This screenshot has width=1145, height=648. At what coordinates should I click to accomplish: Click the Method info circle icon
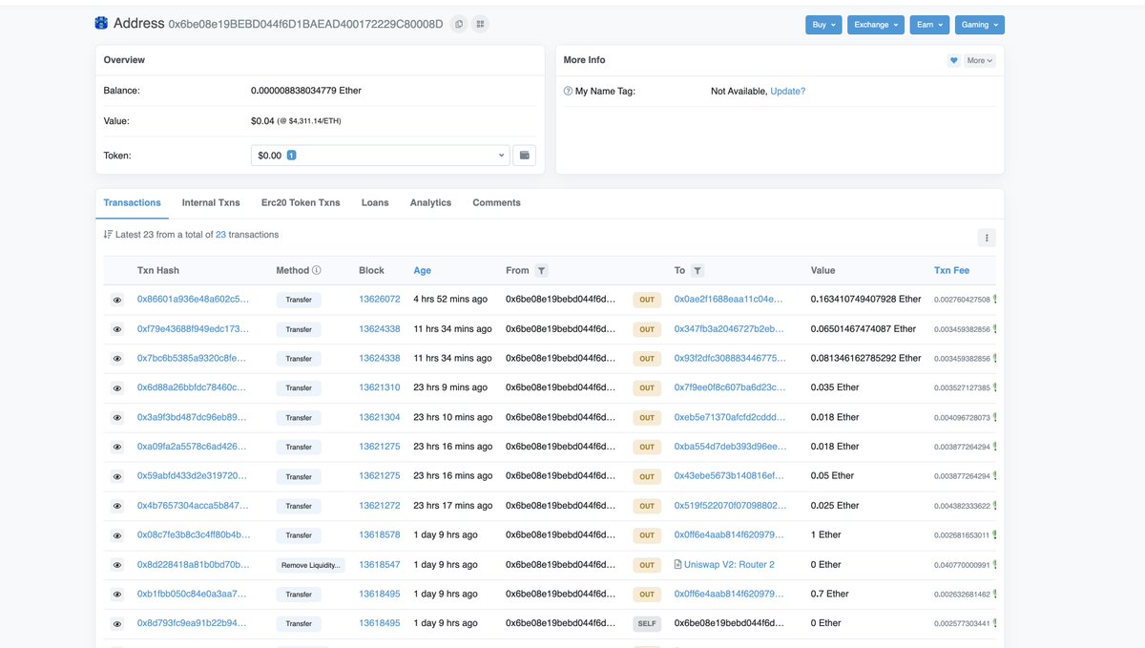pos(317,270)
